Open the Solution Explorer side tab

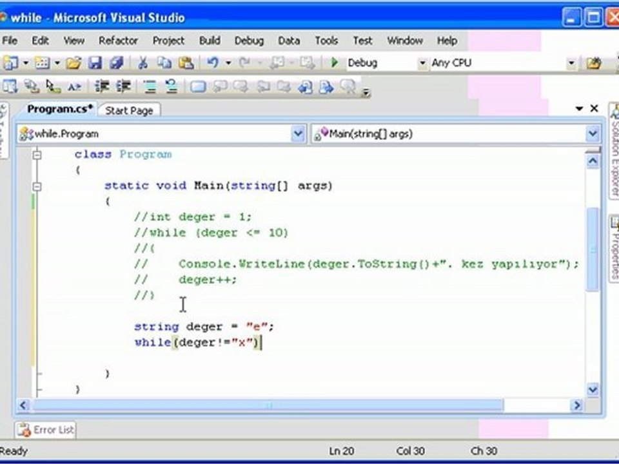(x=614, y=151)
